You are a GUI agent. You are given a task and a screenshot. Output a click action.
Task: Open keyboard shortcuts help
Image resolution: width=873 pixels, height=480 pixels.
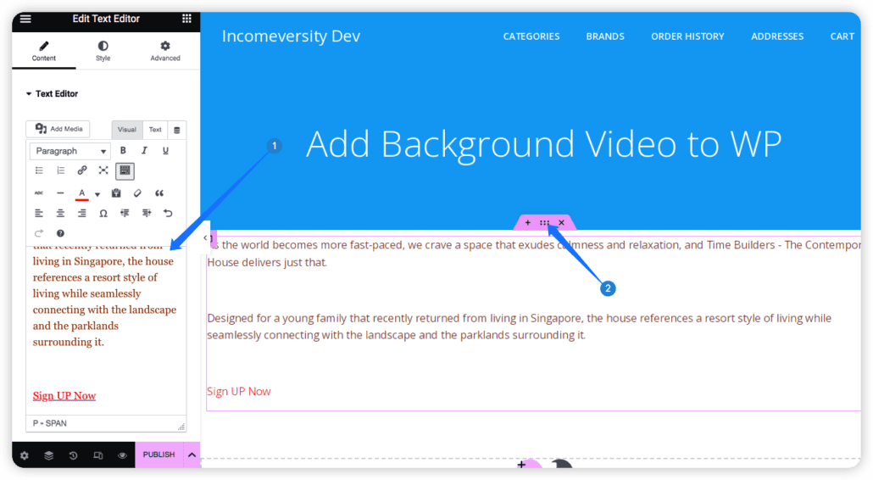tap(60, 233)
